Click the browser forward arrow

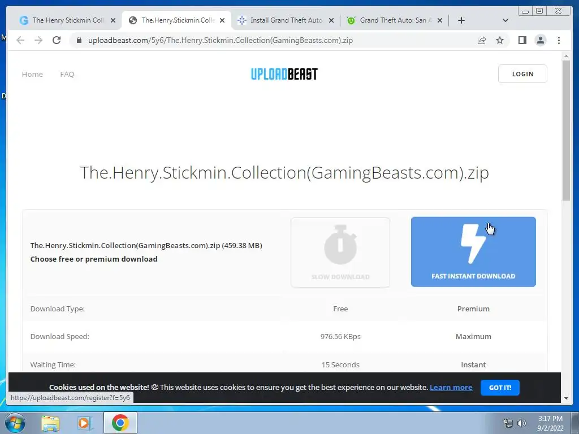click(38, 40)
